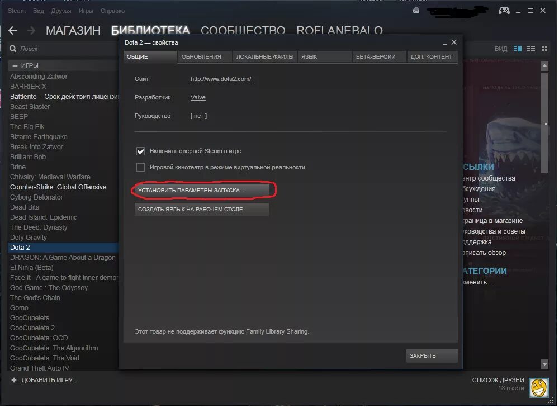Open the Вид menu
This screenshot has height=408, width=559.
[39, 11]
